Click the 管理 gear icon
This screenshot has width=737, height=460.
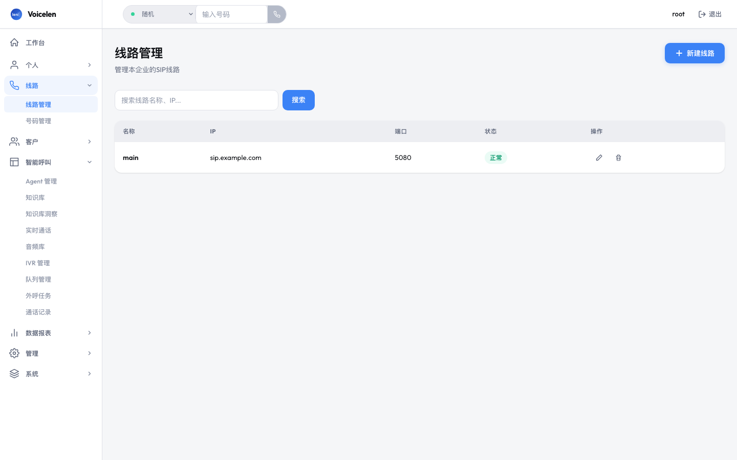[x=14, y=353]
